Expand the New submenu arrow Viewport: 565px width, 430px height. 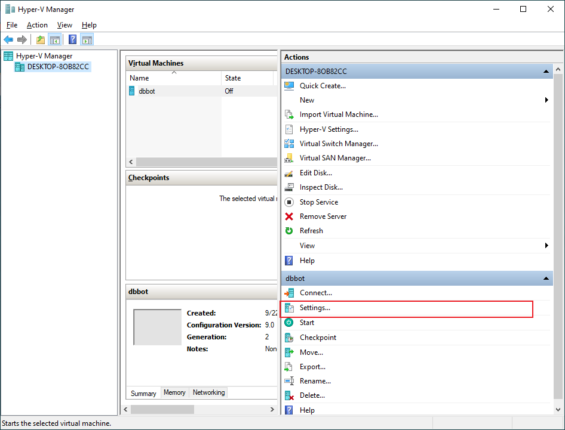[546, 100]
